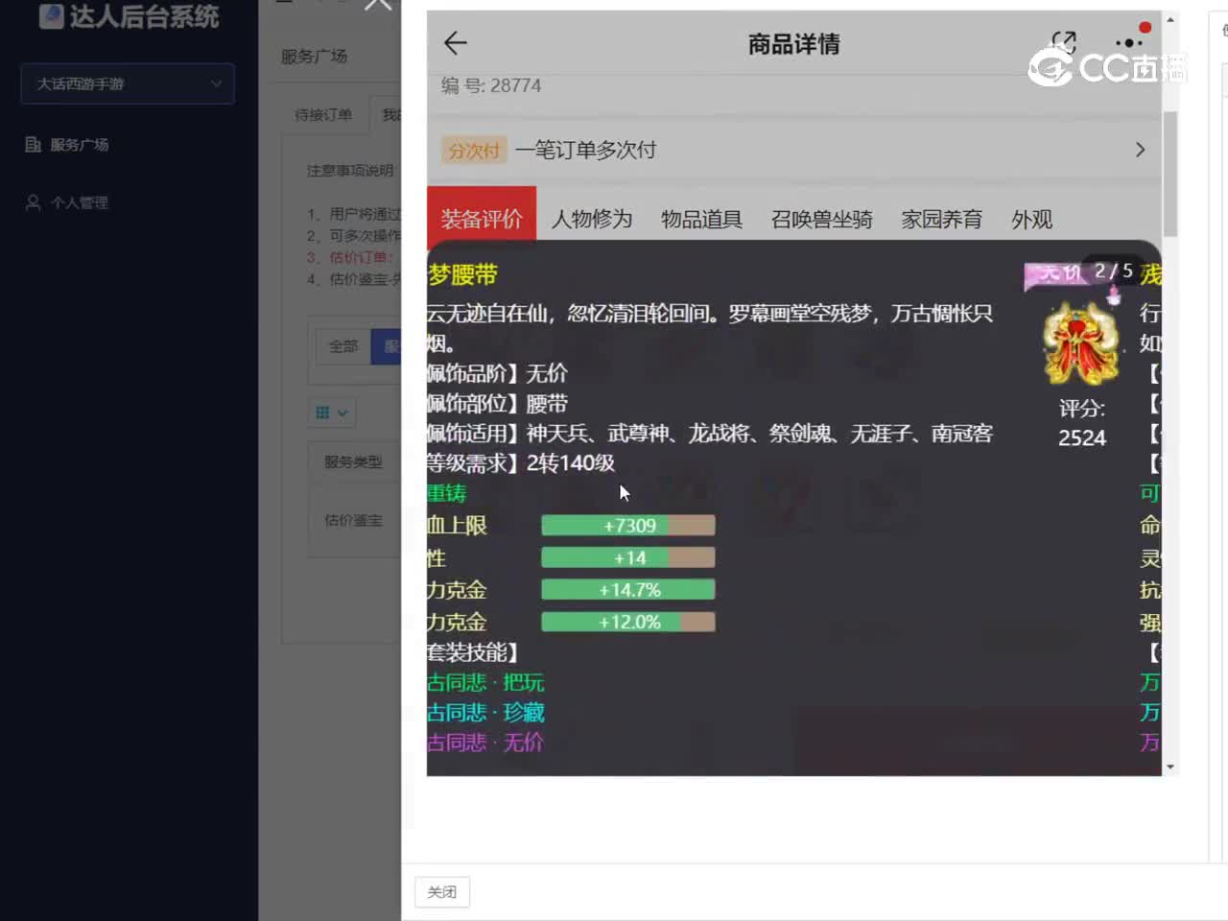This screenshot has width=1228, height=921.
Task: Switch to the 装备评价 tab
Action: click(x=482, y=219)
